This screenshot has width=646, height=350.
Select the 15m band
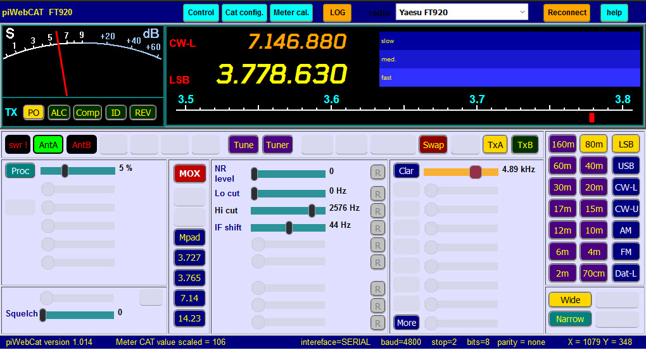593,209
